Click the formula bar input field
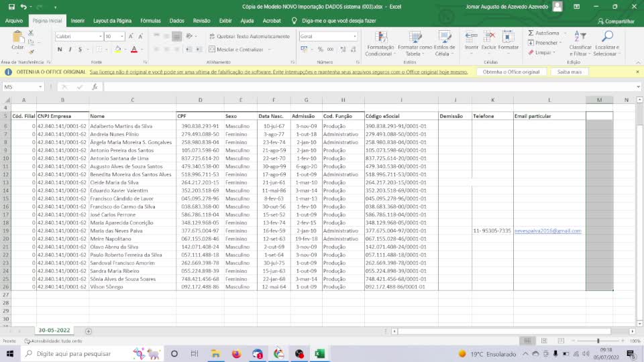 point(370,87)
